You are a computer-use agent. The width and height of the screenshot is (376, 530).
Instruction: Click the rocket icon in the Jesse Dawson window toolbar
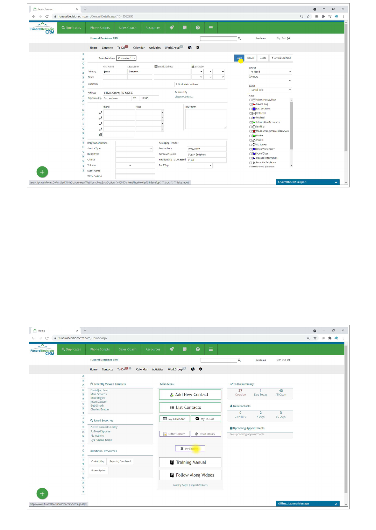tap(171, 28)
